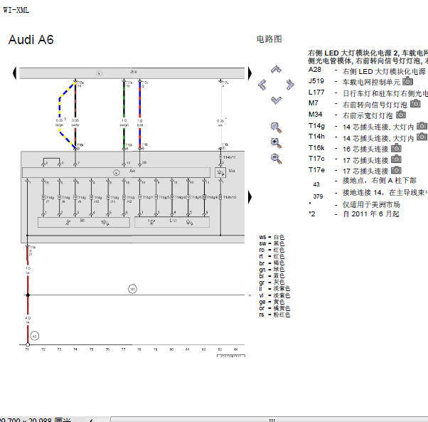
Task: Click track number 84 on the bottom axis
Action: coord(236,349)
